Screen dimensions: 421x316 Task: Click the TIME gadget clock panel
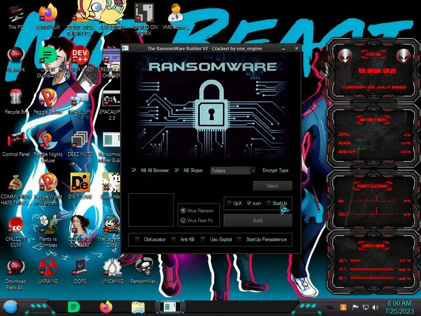tap(373, 71)
